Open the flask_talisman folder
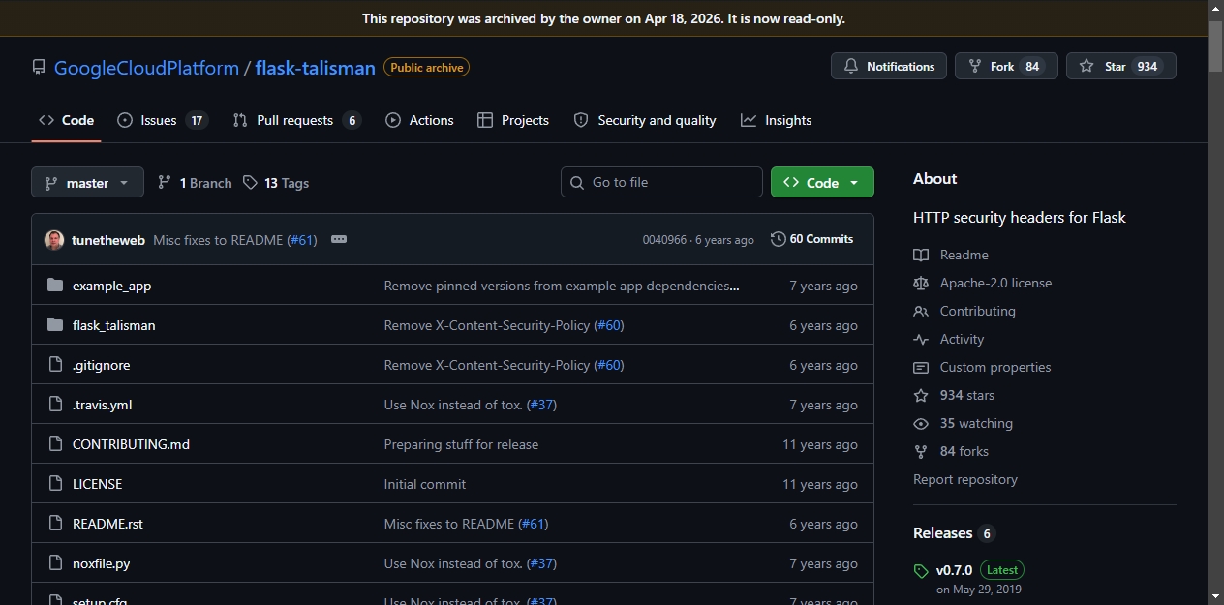 pyautogui.click(x=113, y=325)
